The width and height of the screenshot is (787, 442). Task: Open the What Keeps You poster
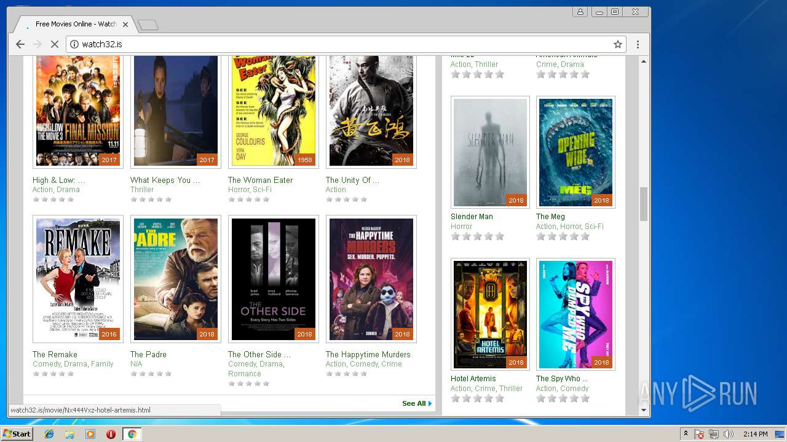(x=176, y=110)
